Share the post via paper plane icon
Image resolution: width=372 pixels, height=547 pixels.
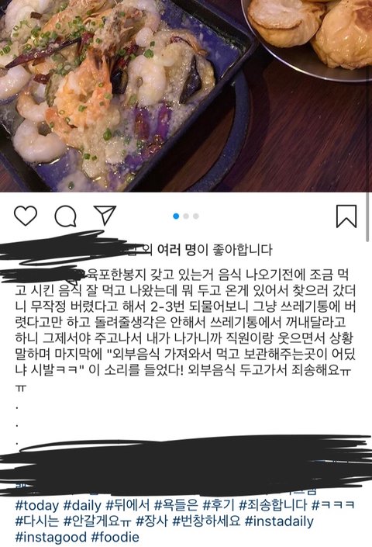pos(105,215)
